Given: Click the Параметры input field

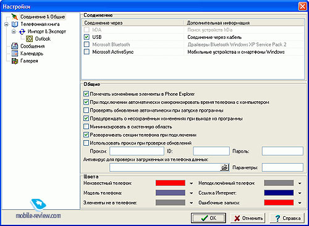Looking at the screenshot, I should (x=282, y=167).
